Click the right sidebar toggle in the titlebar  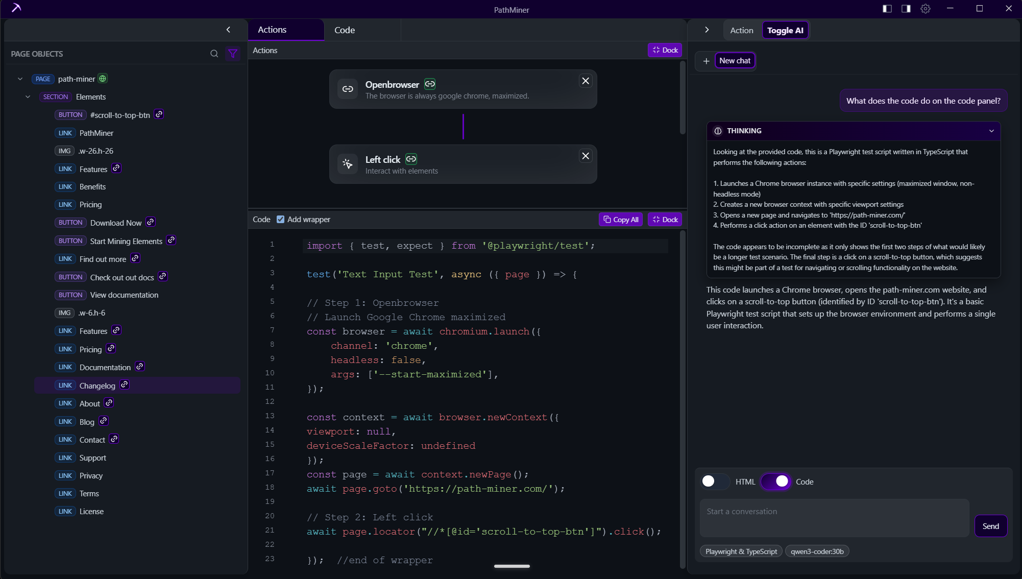point(906,9)
